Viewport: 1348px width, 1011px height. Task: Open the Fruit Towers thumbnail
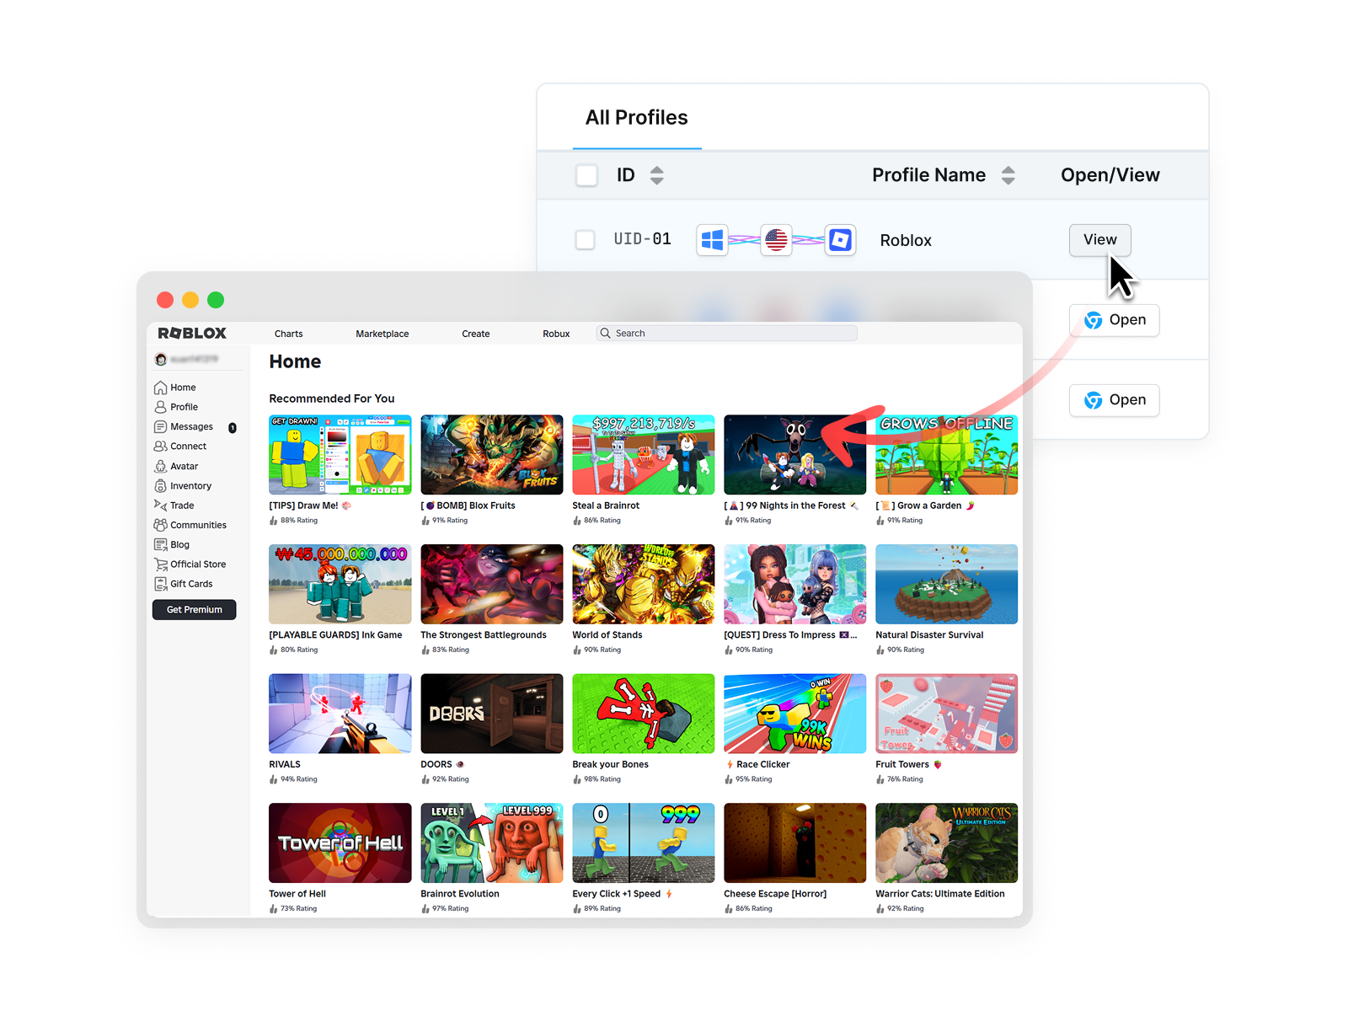click(x=947, y=714)
